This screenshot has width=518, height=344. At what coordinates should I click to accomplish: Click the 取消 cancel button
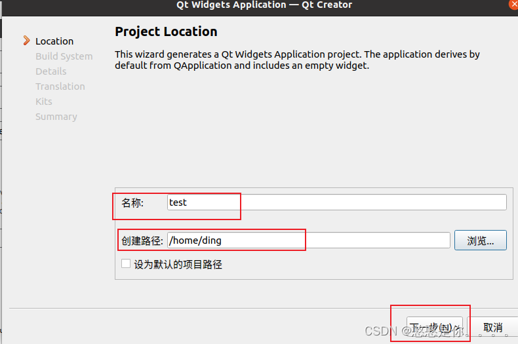493,327
